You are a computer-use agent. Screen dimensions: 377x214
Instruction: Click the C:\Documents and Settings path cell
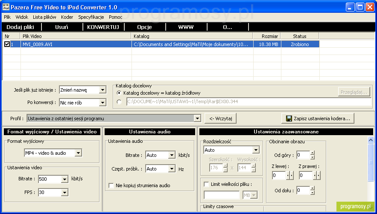tap(193, 44)
